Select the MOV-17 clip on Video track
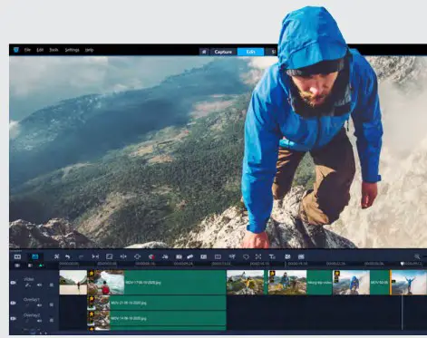This screenshot has width=427, height=338. coord(157,282)
